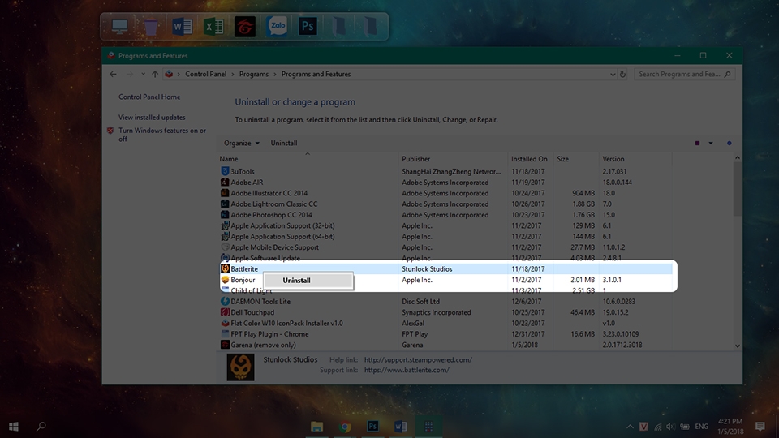Open the Garena icon in the dock
Viewport: 779px width, 438px height.
tap(245, 26)
